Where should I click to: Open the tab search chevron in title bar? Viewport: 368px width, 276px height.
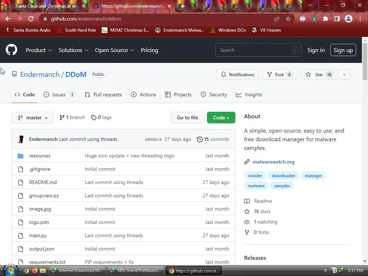point(310,5)
